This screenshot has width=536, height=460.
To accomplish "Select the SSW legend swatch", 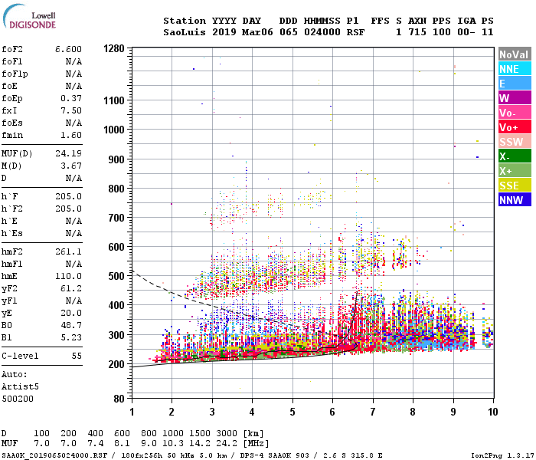I will pyautogui.click(x=515, y=142).
